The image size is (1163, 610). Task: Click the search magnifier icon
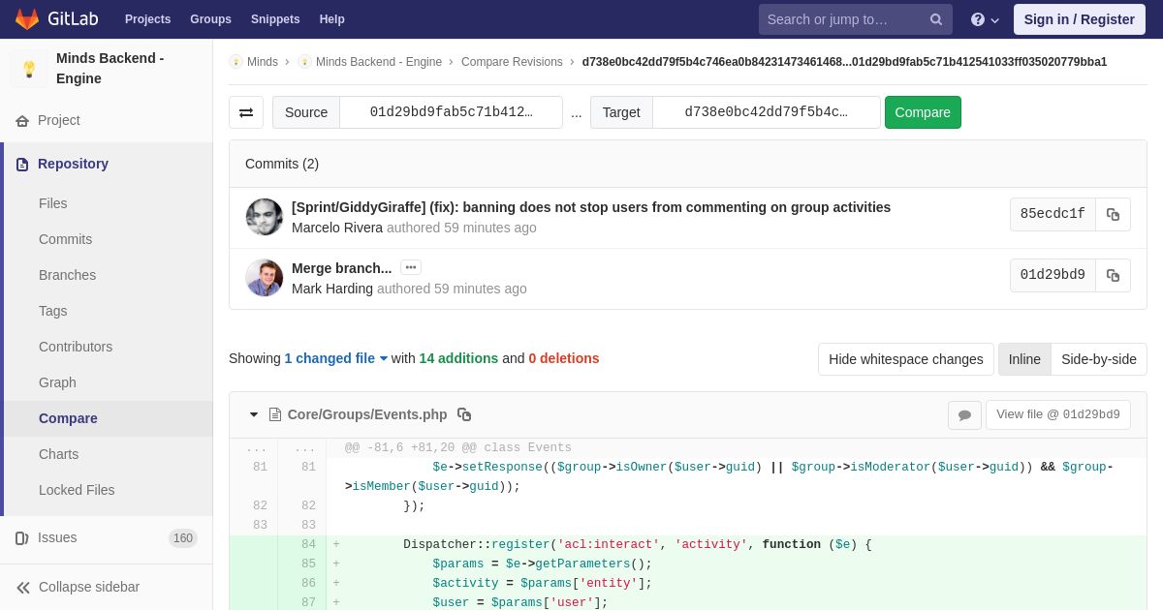pos(936,19)
